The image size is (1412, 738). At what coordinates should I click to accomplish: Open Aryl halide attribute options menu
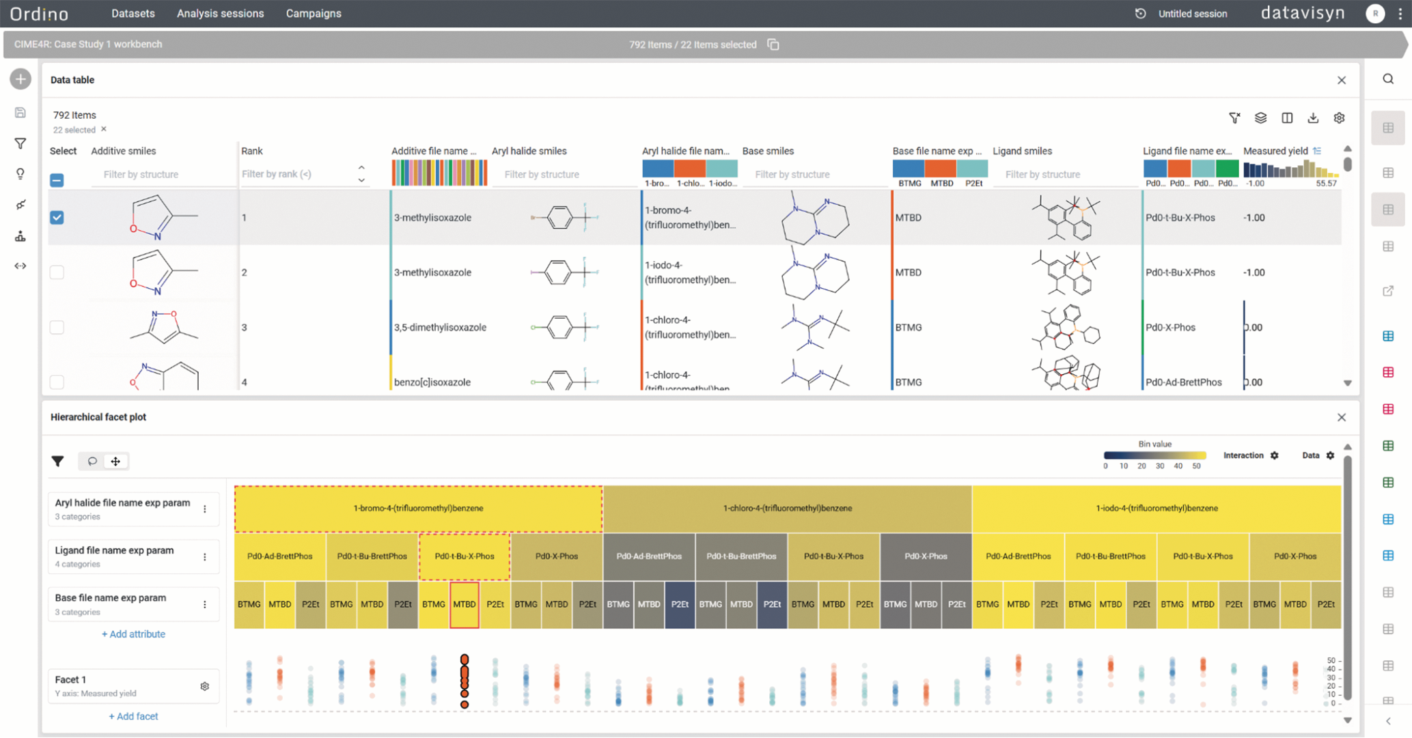[204, 509]
